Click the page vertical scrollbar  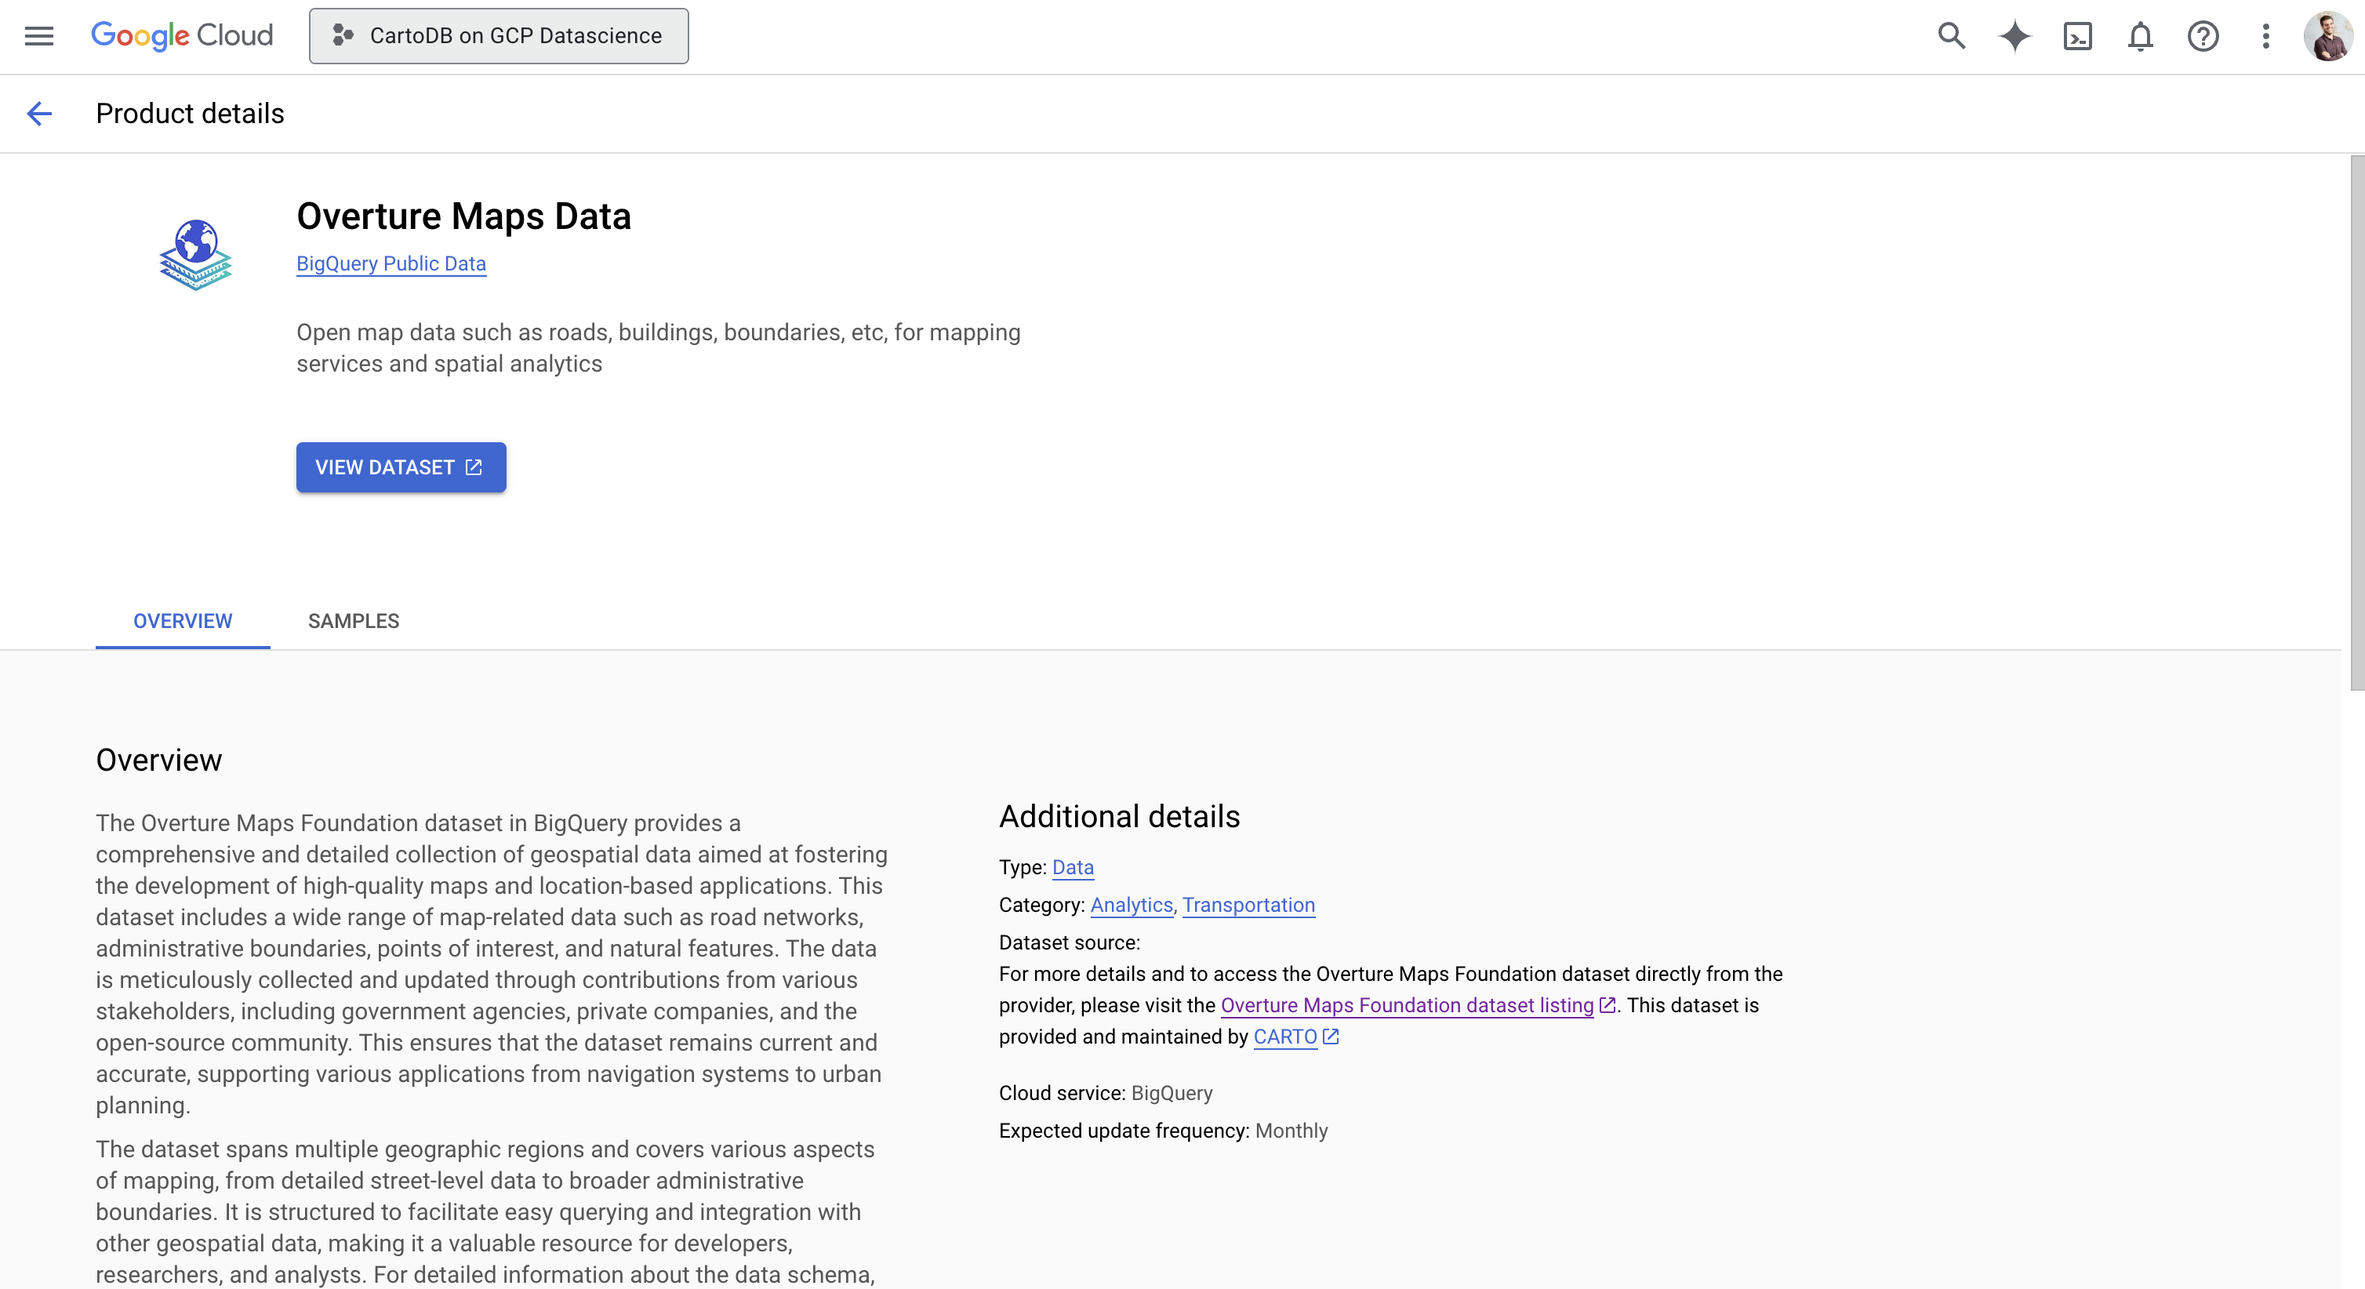click(2356, 423)
